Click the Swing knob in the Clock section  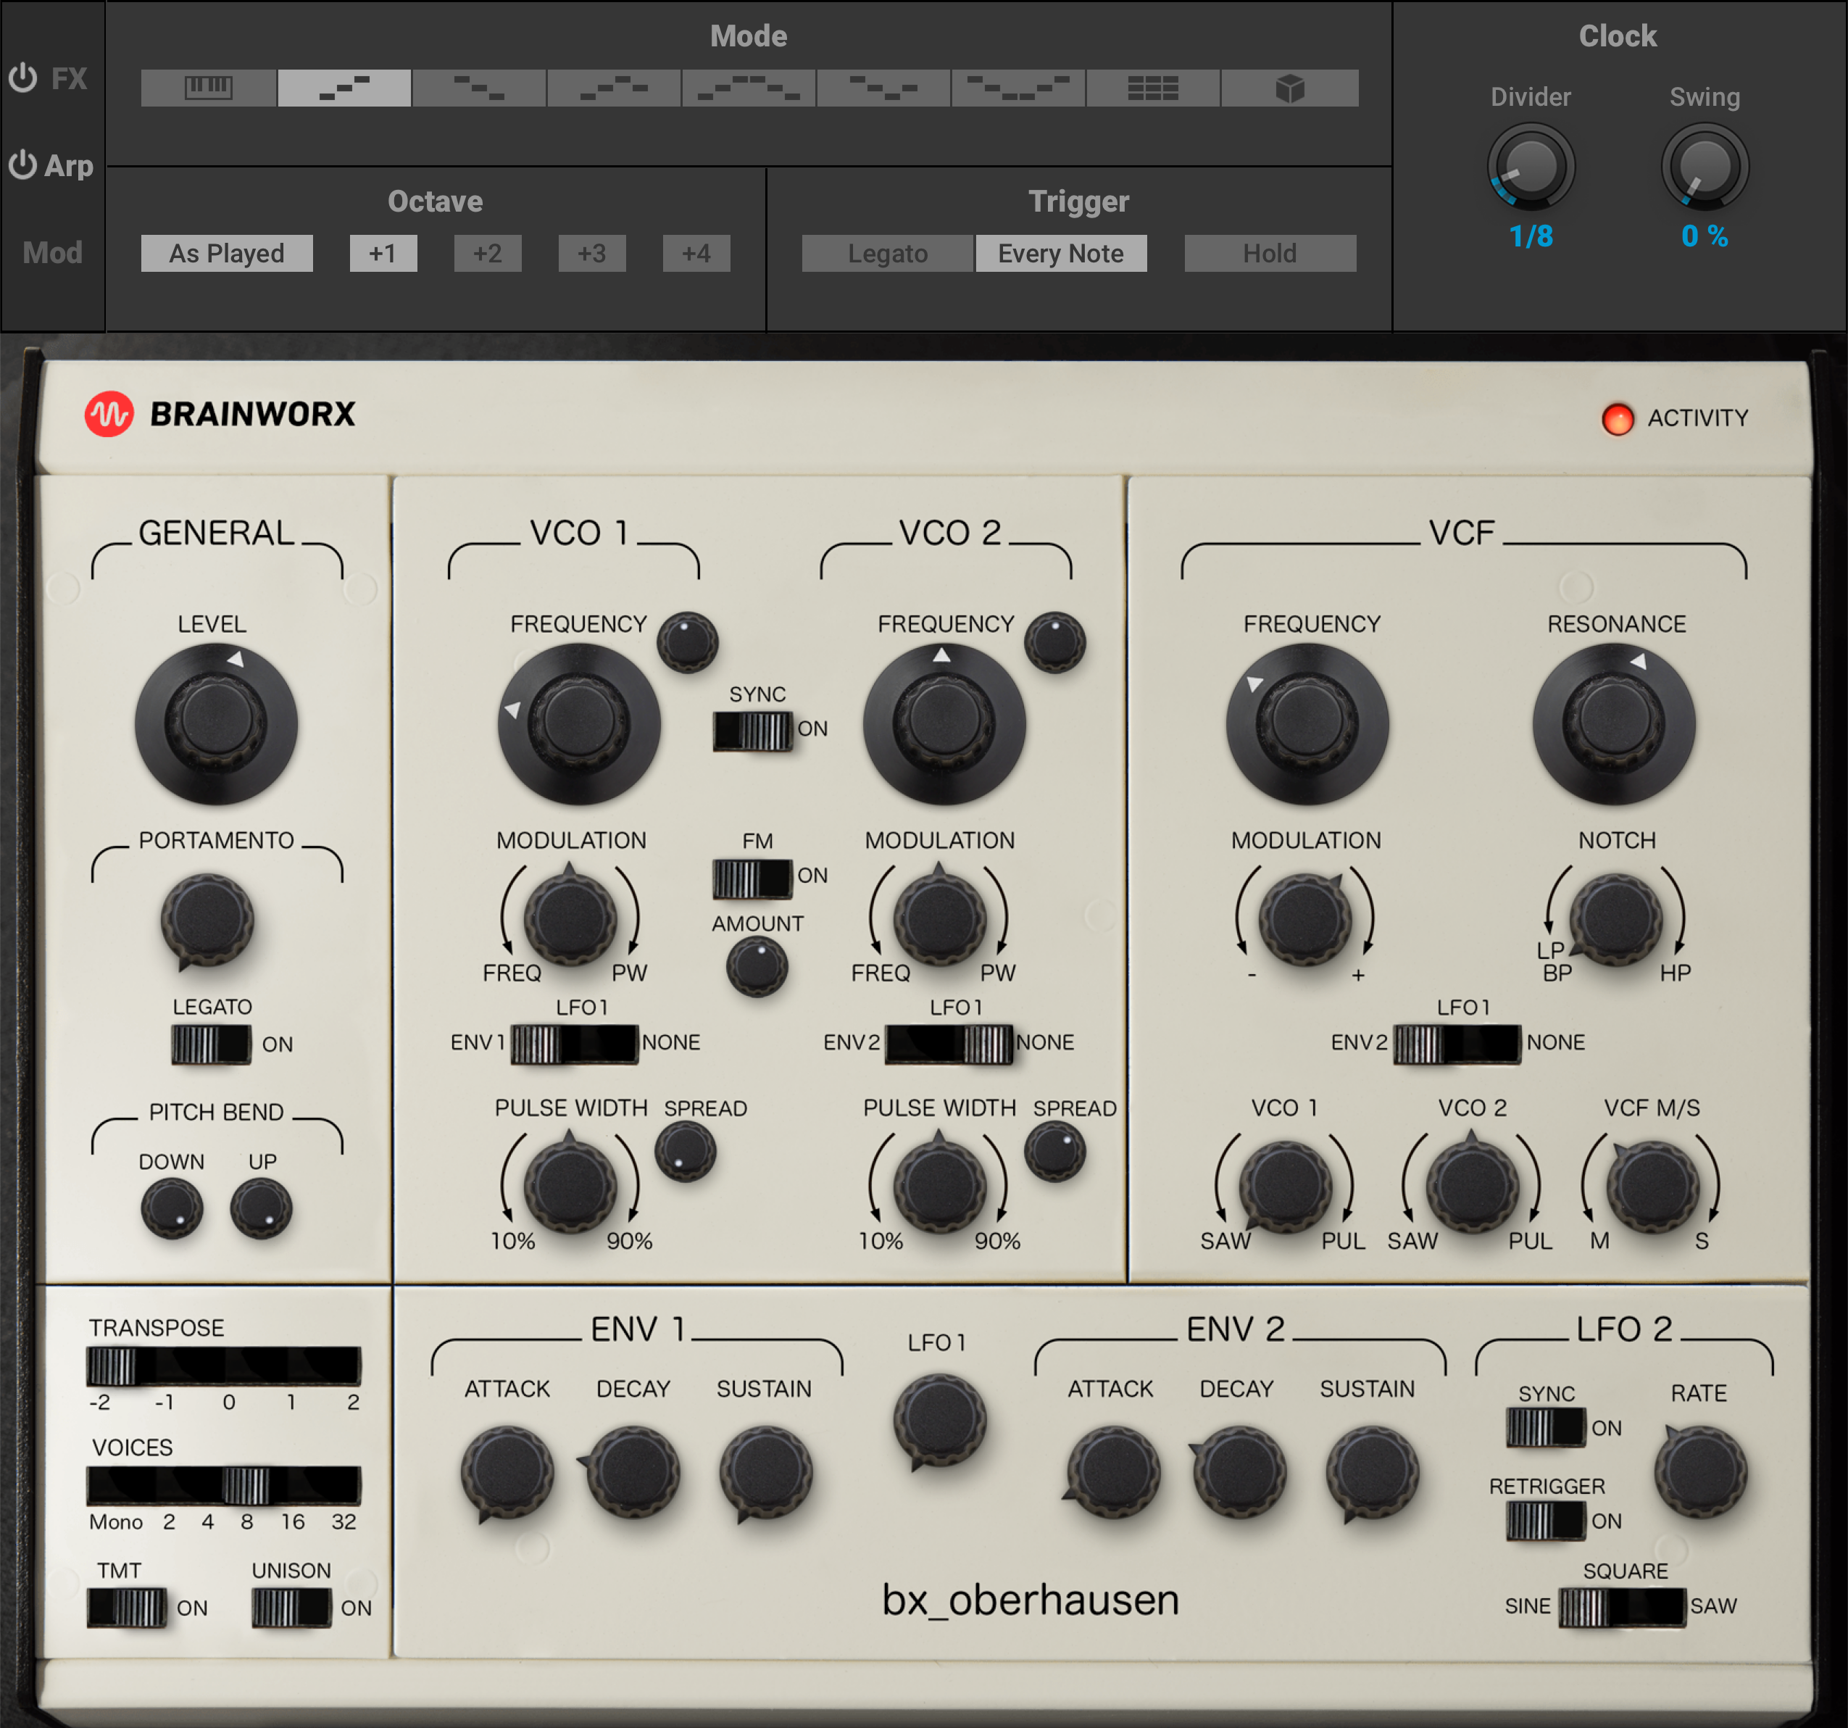1705,165
